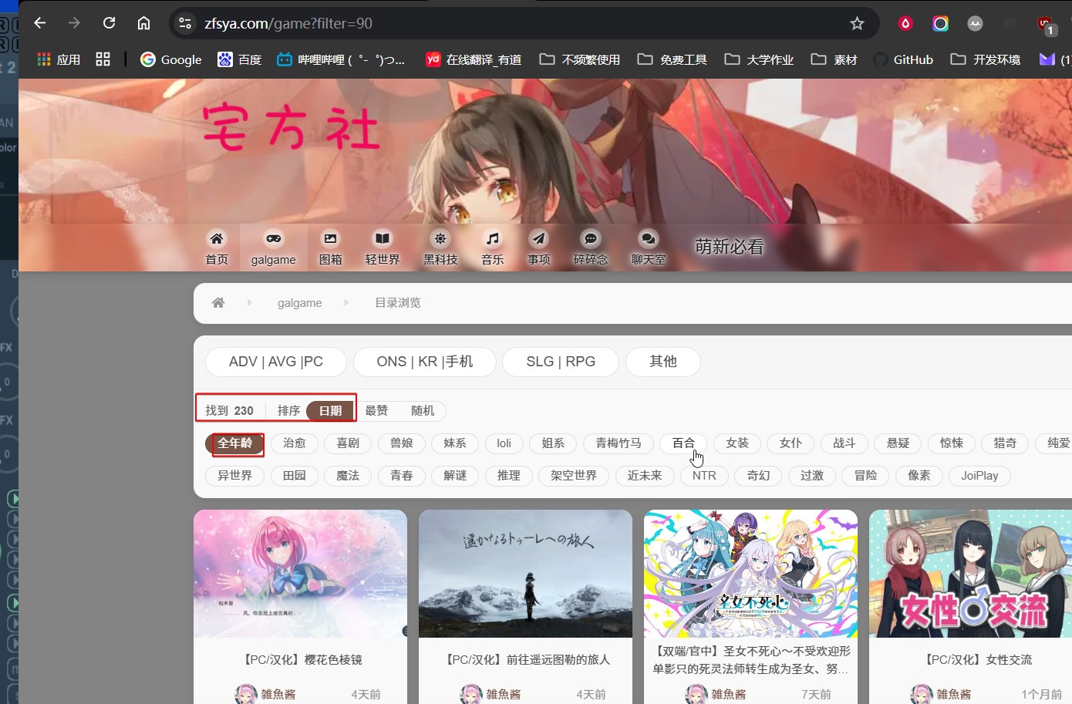Toggle 妹系 tag filter
This screenshot has height=704, width=1072.
[x=455, y=443]
